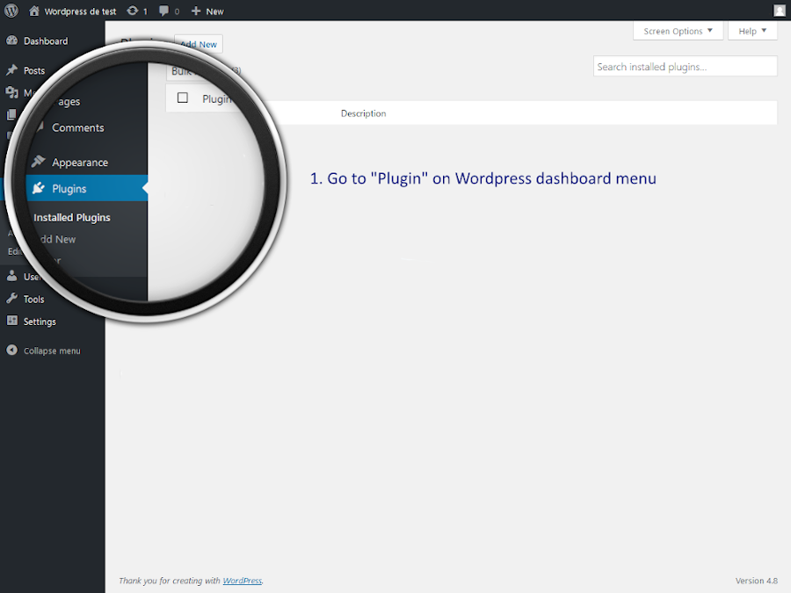
Task: Open Users via the person icon
Action: tap(12, 276)
